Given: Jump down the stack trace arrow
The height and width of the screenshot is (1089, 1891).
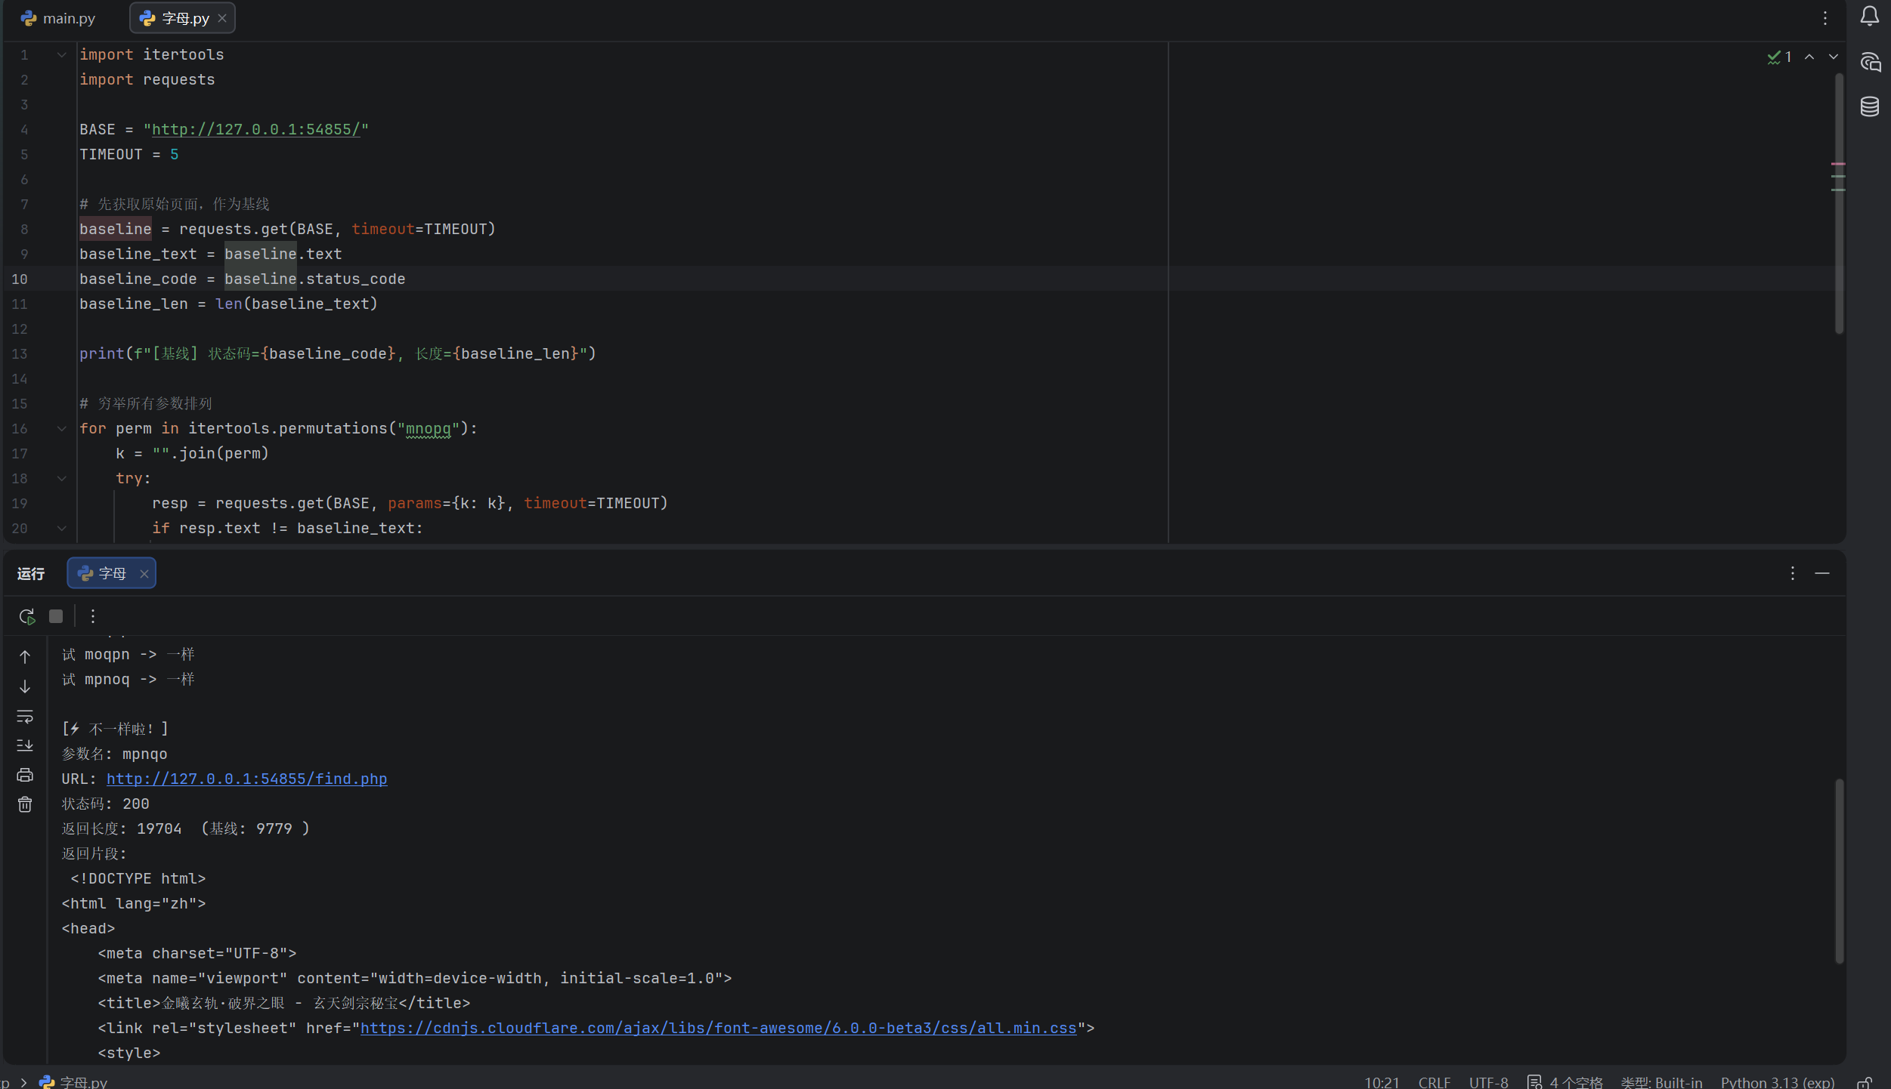Looking at the screenshot, I should (x=25, y=686).
